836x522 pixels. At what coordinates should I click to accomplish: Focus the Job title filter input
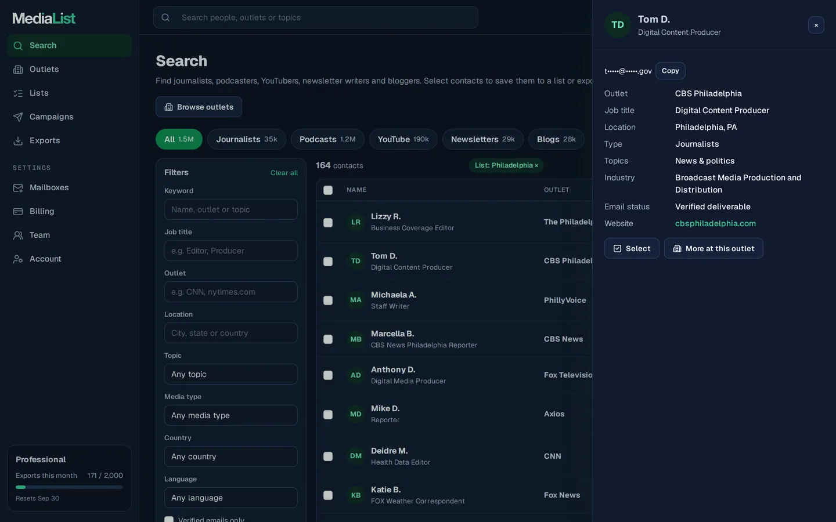(231, 251)
